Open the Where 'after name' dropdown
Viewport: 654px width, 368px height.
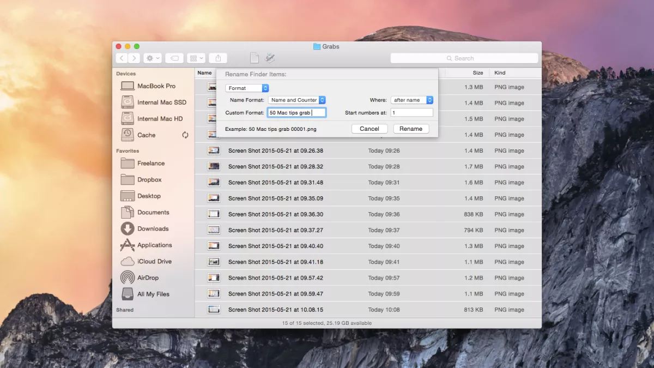(412, 100)
